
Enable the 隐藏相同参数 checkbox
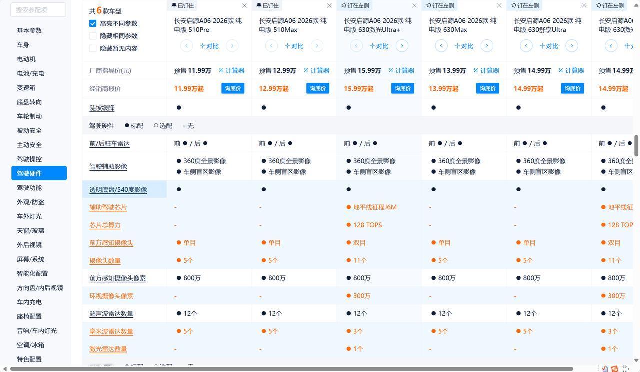(93, 36)
